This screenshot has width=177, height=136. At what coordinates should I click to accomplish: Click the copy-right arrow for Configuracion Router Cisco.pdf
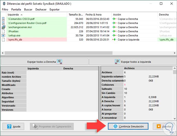(114, 23)
